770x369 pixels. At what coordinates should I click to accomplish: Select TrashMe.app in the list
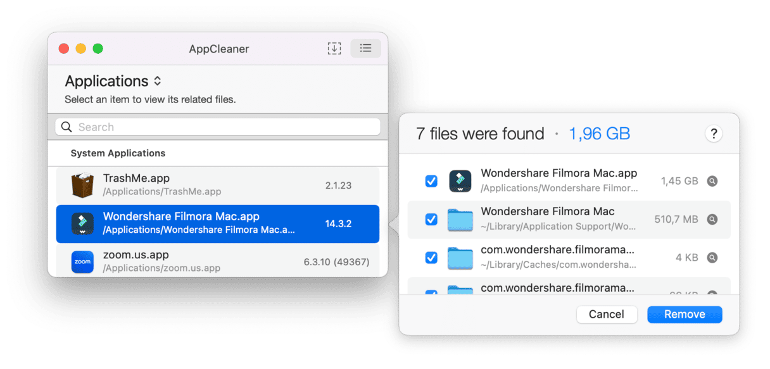click(x=218, y=185)
